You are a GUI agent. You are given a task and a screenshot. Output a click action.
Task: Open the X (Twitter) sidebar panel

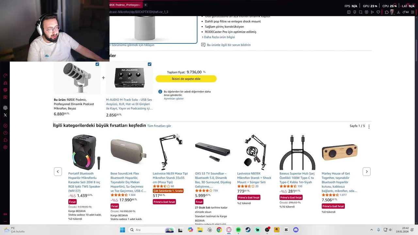[5, 115]
